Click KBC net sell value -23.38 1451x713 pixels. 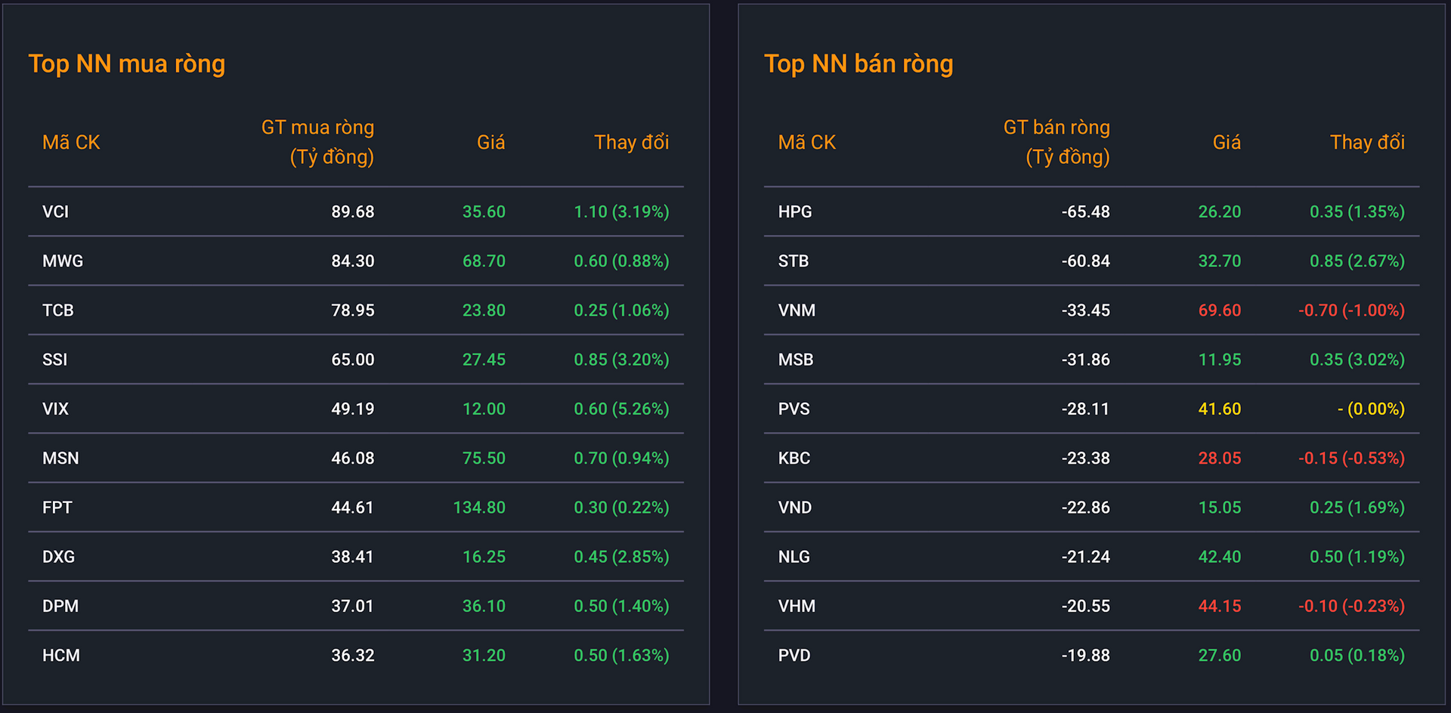[1085, 458]
